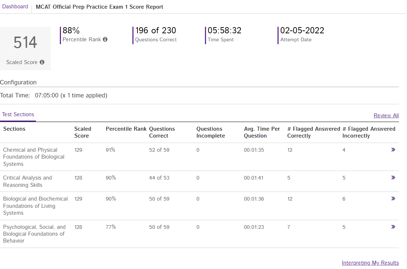The height and width of the screenshot is (269, 407).
Task: Click Avg. Time Per Question header
Action: point(262,132)
